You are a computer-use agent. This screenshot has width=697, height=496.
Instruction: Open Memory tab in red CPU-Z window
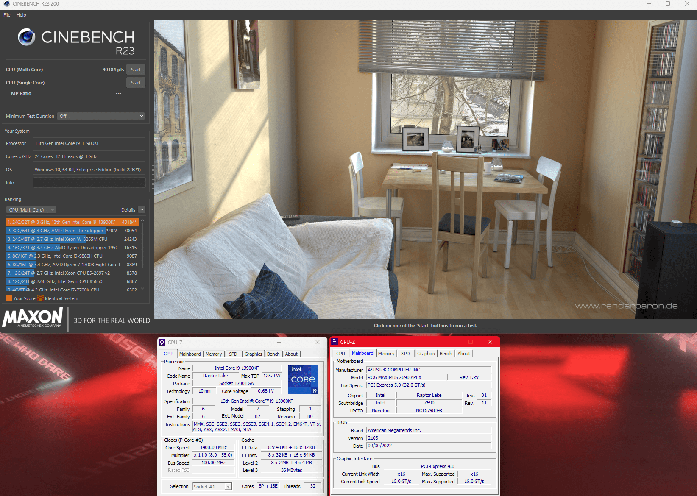click(386, 354)
